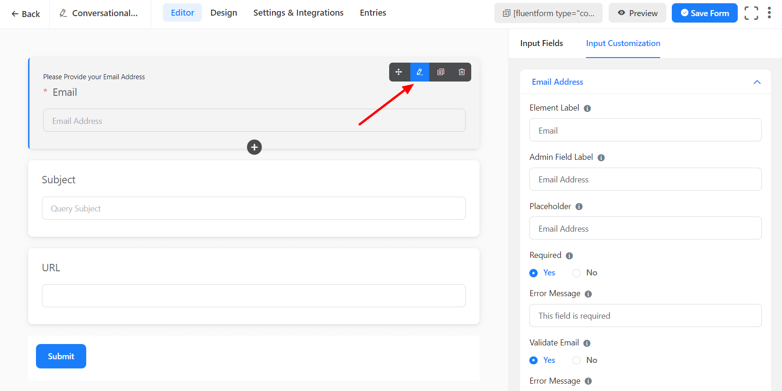The image size is (782, 391).
Task: Click info icon next to Element Label
Action: [587, 109]
